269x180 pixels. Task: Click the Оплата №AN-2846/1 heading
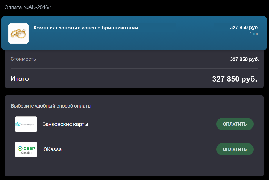click(28, 7)
